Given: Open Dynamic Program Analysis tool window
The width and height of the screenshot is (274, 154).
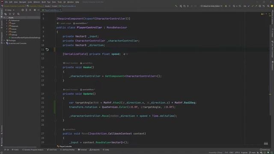Looking at the screenshot, I should coord(33,150).
